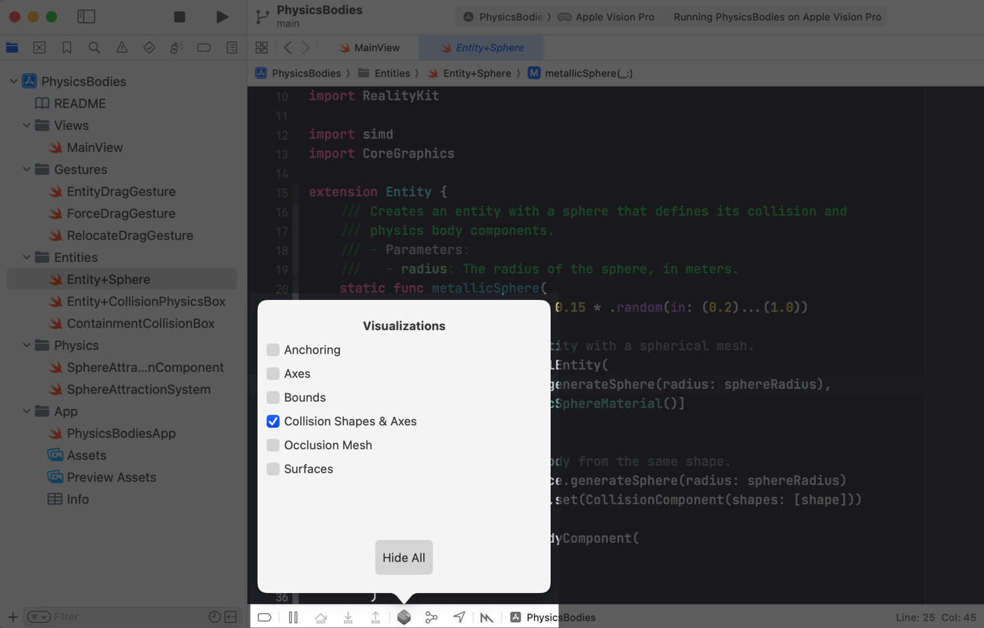
Task: Open the Test navigator diamond icon
Action: [149, 48]
